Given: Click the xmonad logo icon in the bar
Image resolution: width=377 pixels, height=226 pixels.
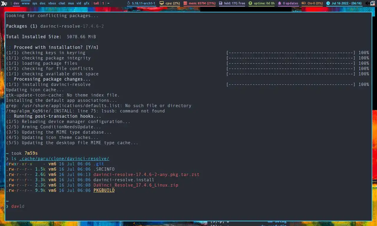Looking at the screenshot, I should pyautogui.click(x=4, y=4).
